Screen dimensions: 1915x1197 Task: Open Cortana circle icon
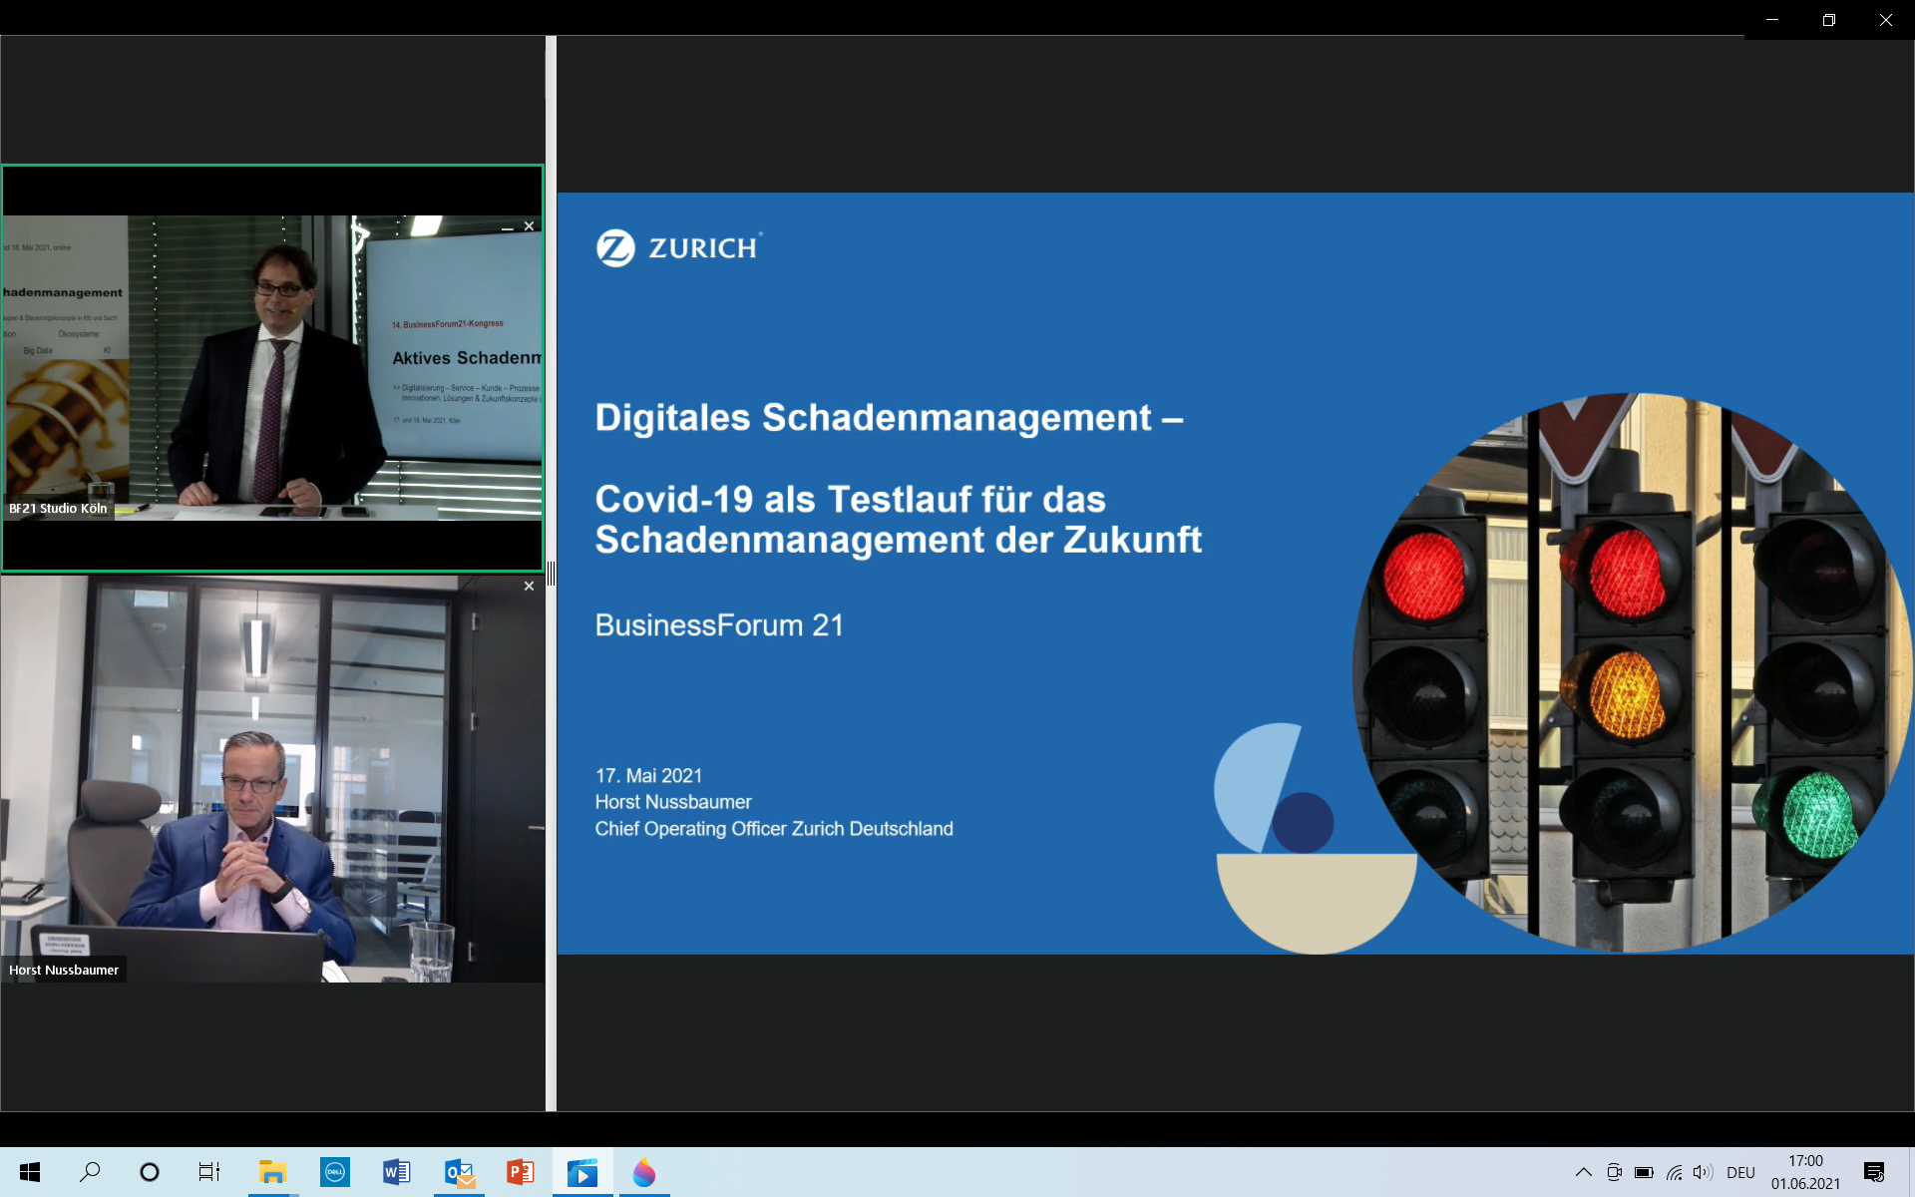pyautogui.click(x=150, y=1172)
